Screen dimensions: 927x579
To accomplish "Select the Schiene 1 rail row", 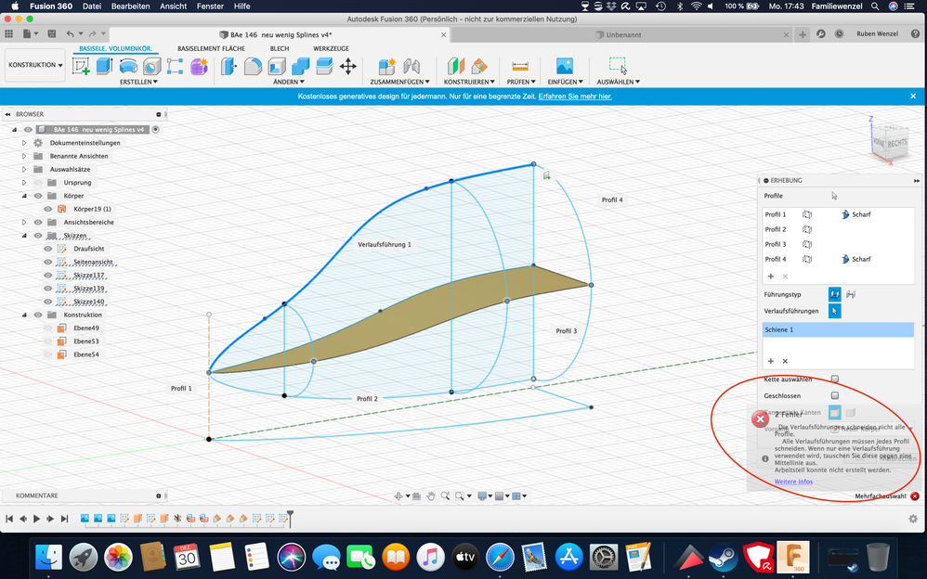I will pyautogui.click(x=838, y=329).
